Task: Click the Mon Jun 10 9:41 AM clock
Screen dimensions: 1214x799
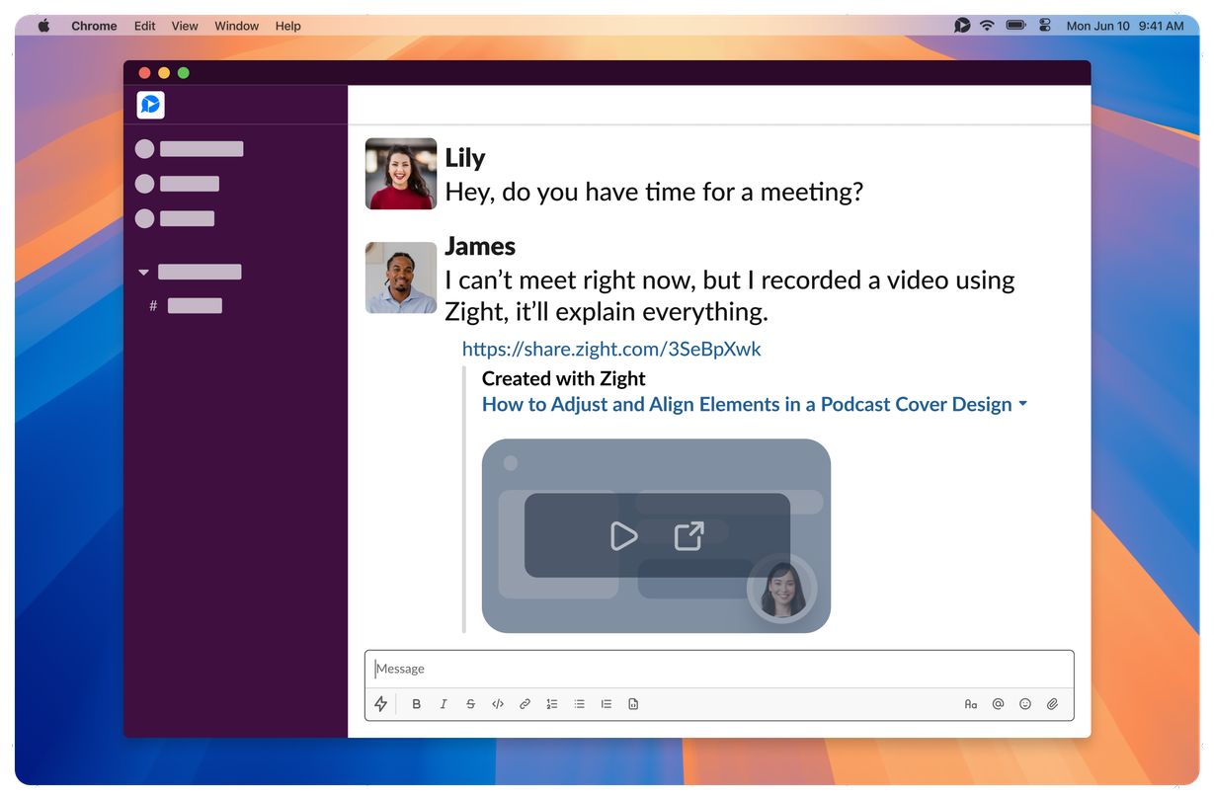Action: pyautogui.click(x=1124, y=26)
